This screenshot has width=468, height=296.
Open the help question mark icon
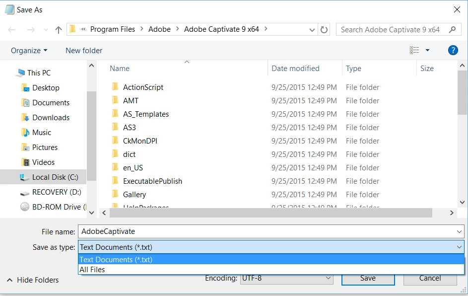coord(453,50)
